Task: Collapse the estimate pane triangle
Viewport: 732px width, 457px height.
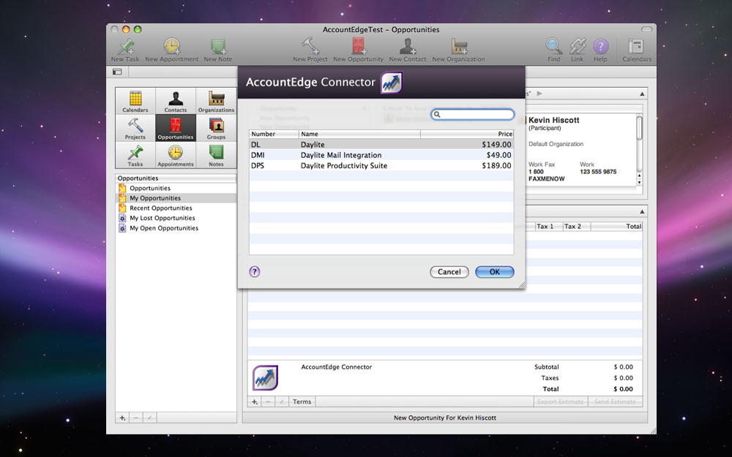Action: 642,211
